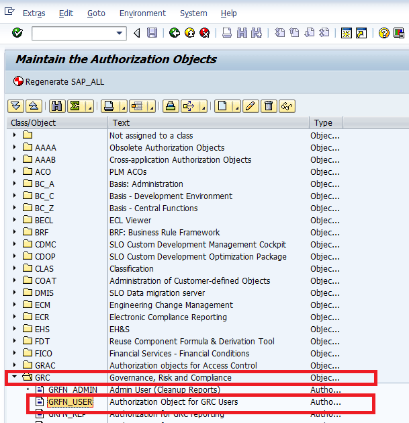The width and height of the screenshot is (409, 423).
Task: Expand the BC_A Basis Administration node
Action: (15, 184)
